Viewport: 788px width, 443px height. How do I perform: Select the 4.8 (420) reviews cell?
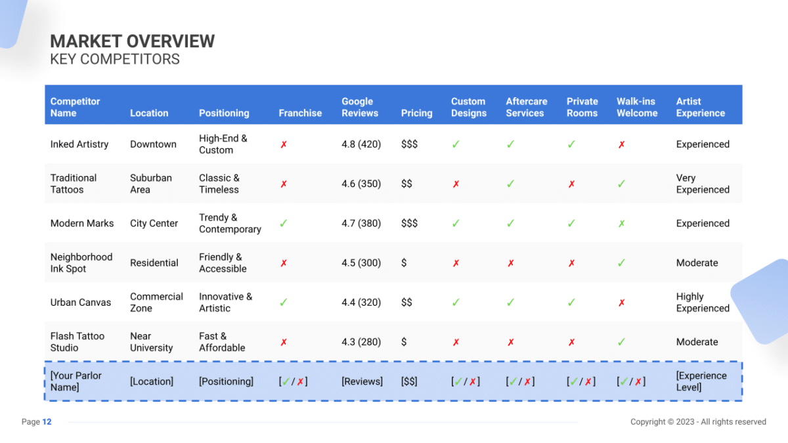pyautogui.click(x=361, y=144)
